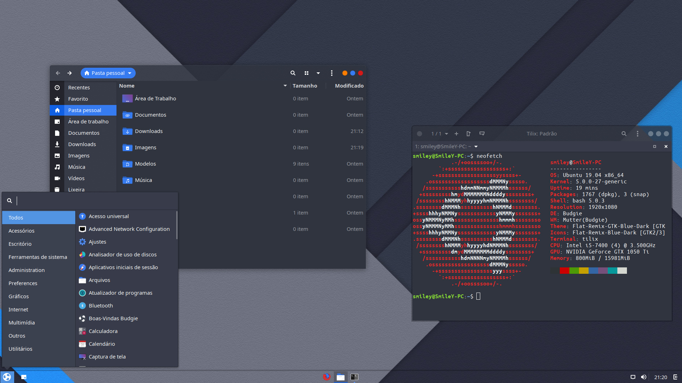Expand Pasta pessoal path dropdown
The height and width of the screenshot is (383, 682).
130,73
